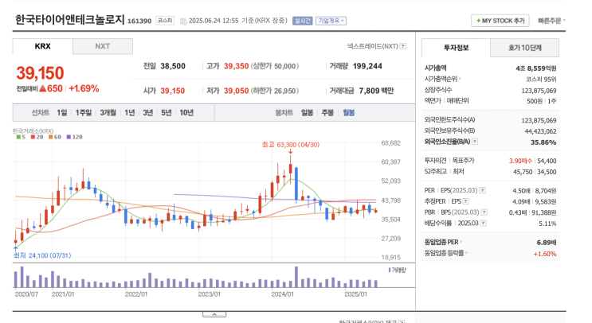592x323 pixels.
Task: Open help icon next to 넥스트레이드(NXT)
Action: point(403,46)
